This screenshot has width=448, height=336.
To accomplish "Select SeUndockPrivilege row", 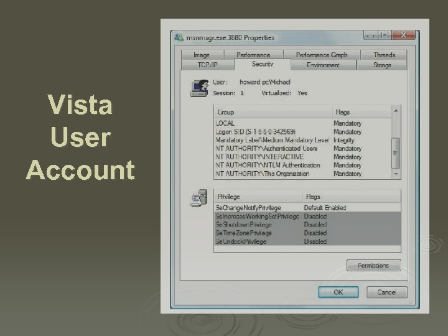I will [307, 241].
